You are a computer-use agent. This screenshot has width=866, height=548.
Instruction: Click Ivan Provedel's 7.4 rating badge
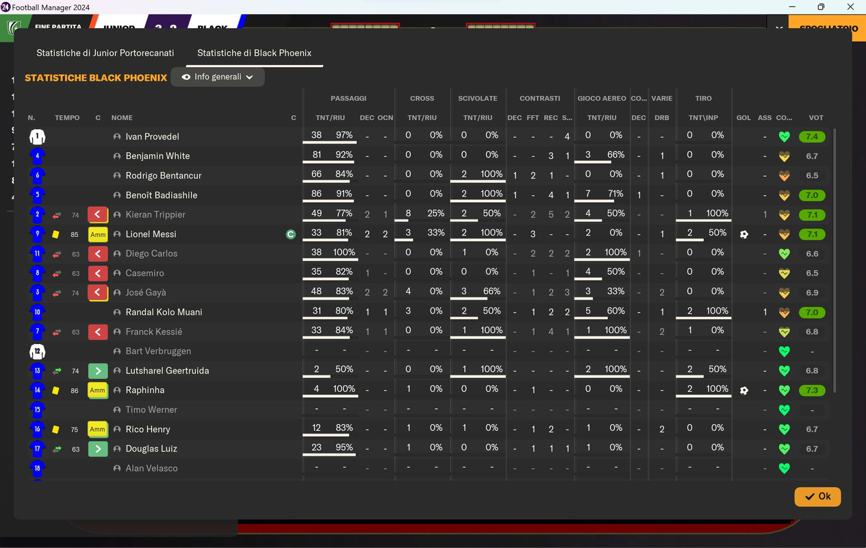(x=812, y=137)
